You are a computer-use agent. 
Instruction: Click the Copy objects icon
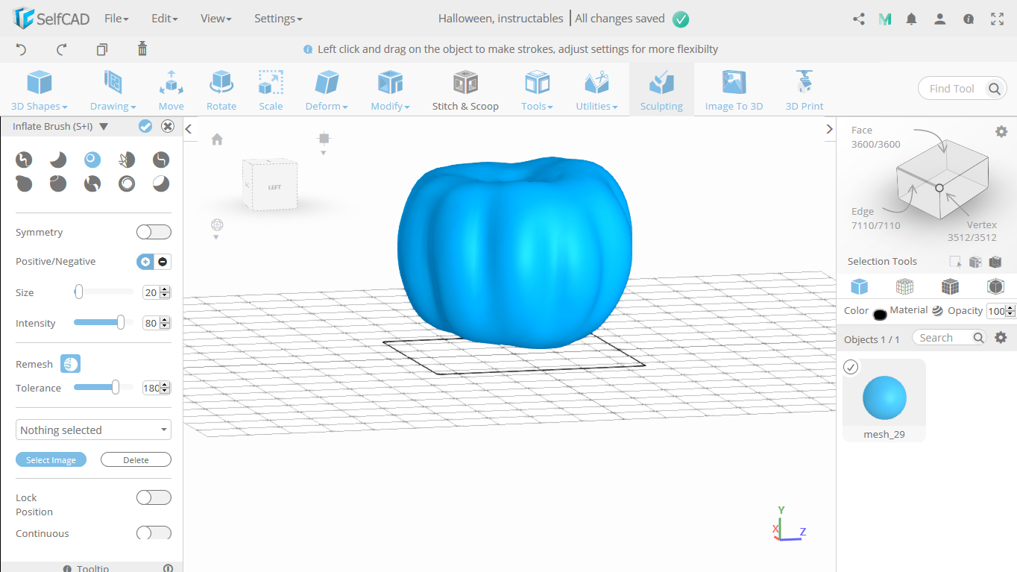tap(102, 49)
